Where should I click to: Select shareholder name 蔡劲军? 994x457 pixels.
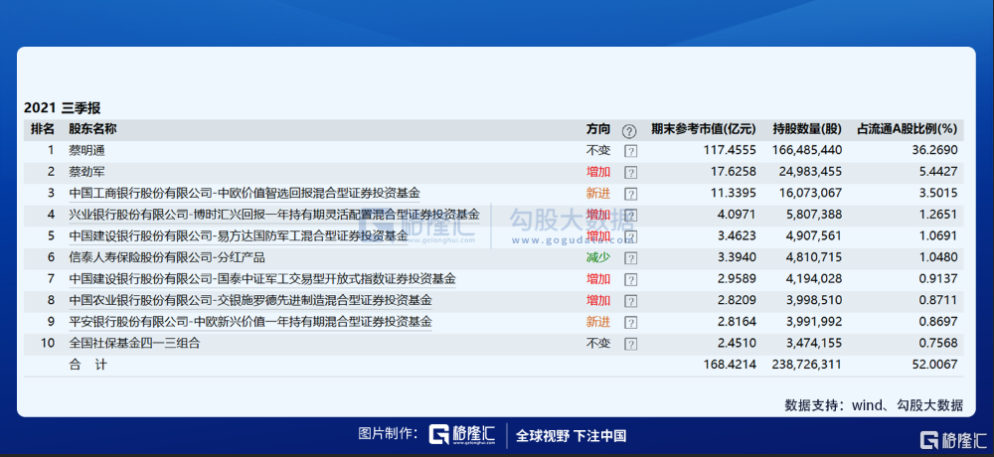[x=86, y=172]
